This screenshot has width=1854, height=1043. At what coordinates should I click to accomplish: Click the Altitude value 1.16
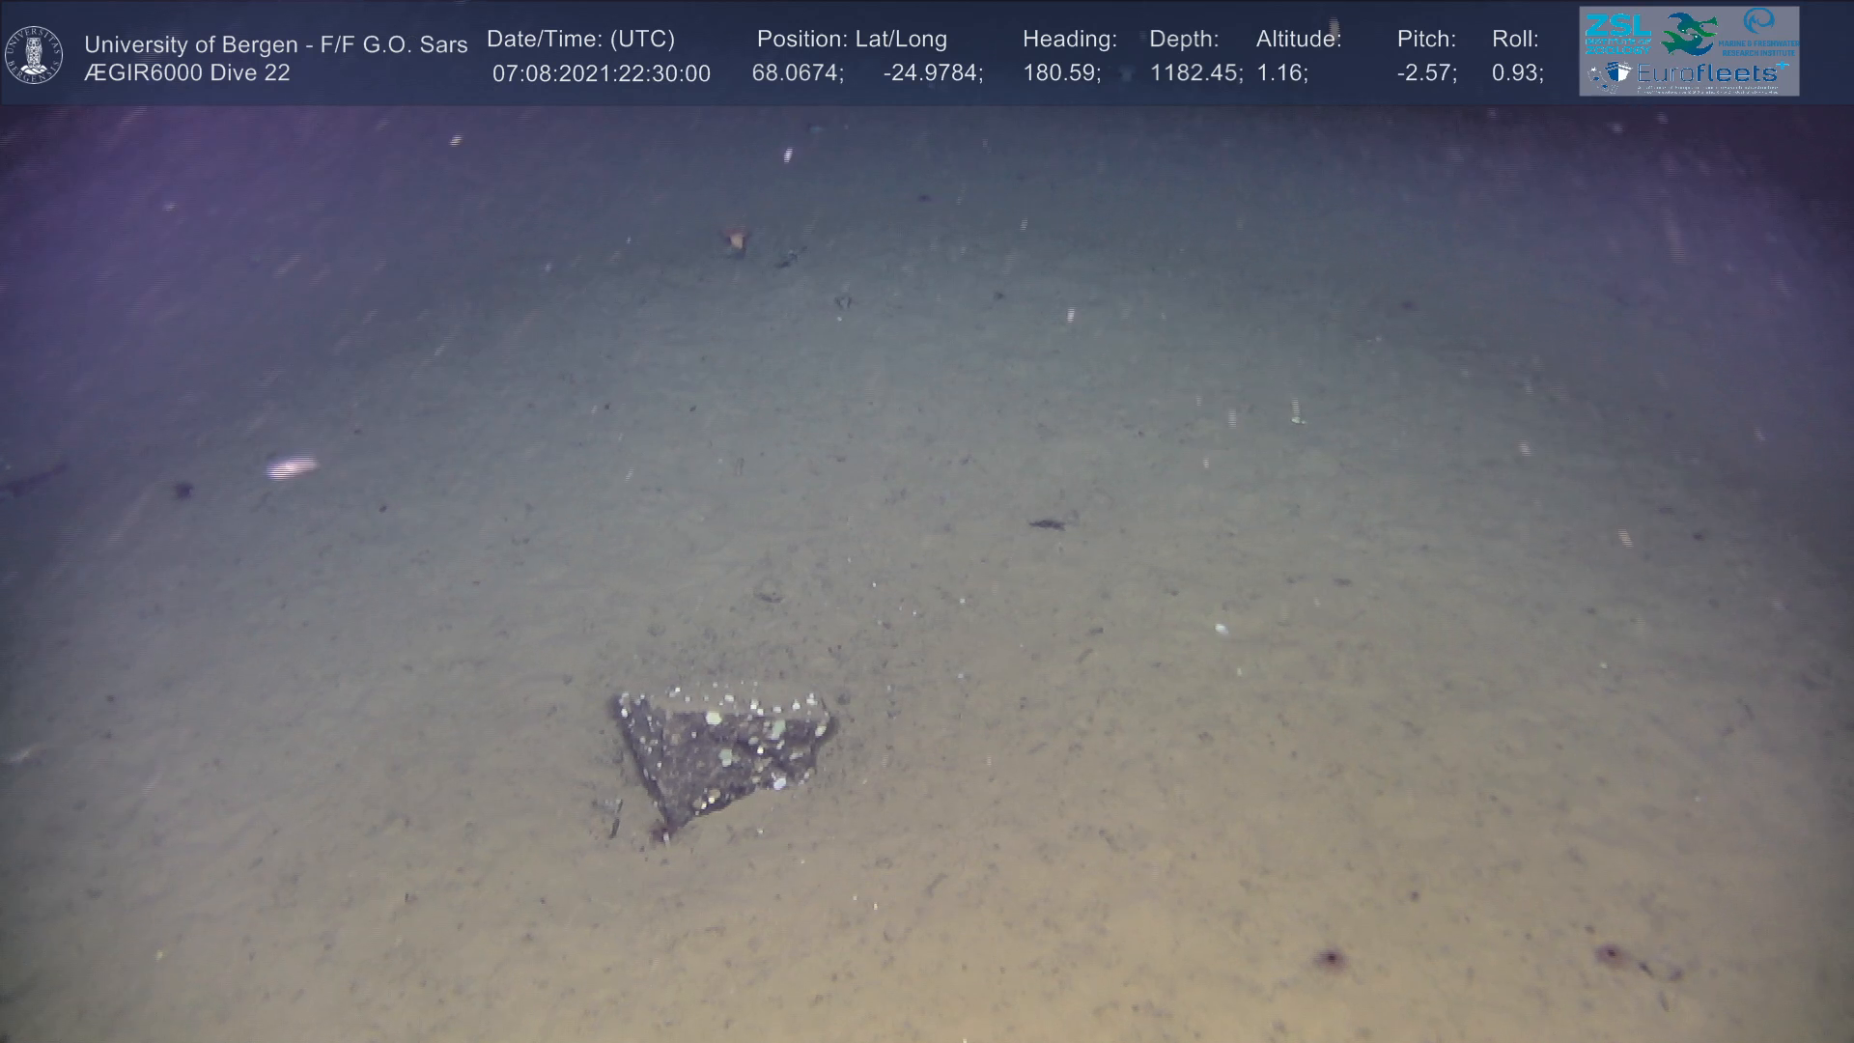pyautogui.click(x=1281, y=74)
